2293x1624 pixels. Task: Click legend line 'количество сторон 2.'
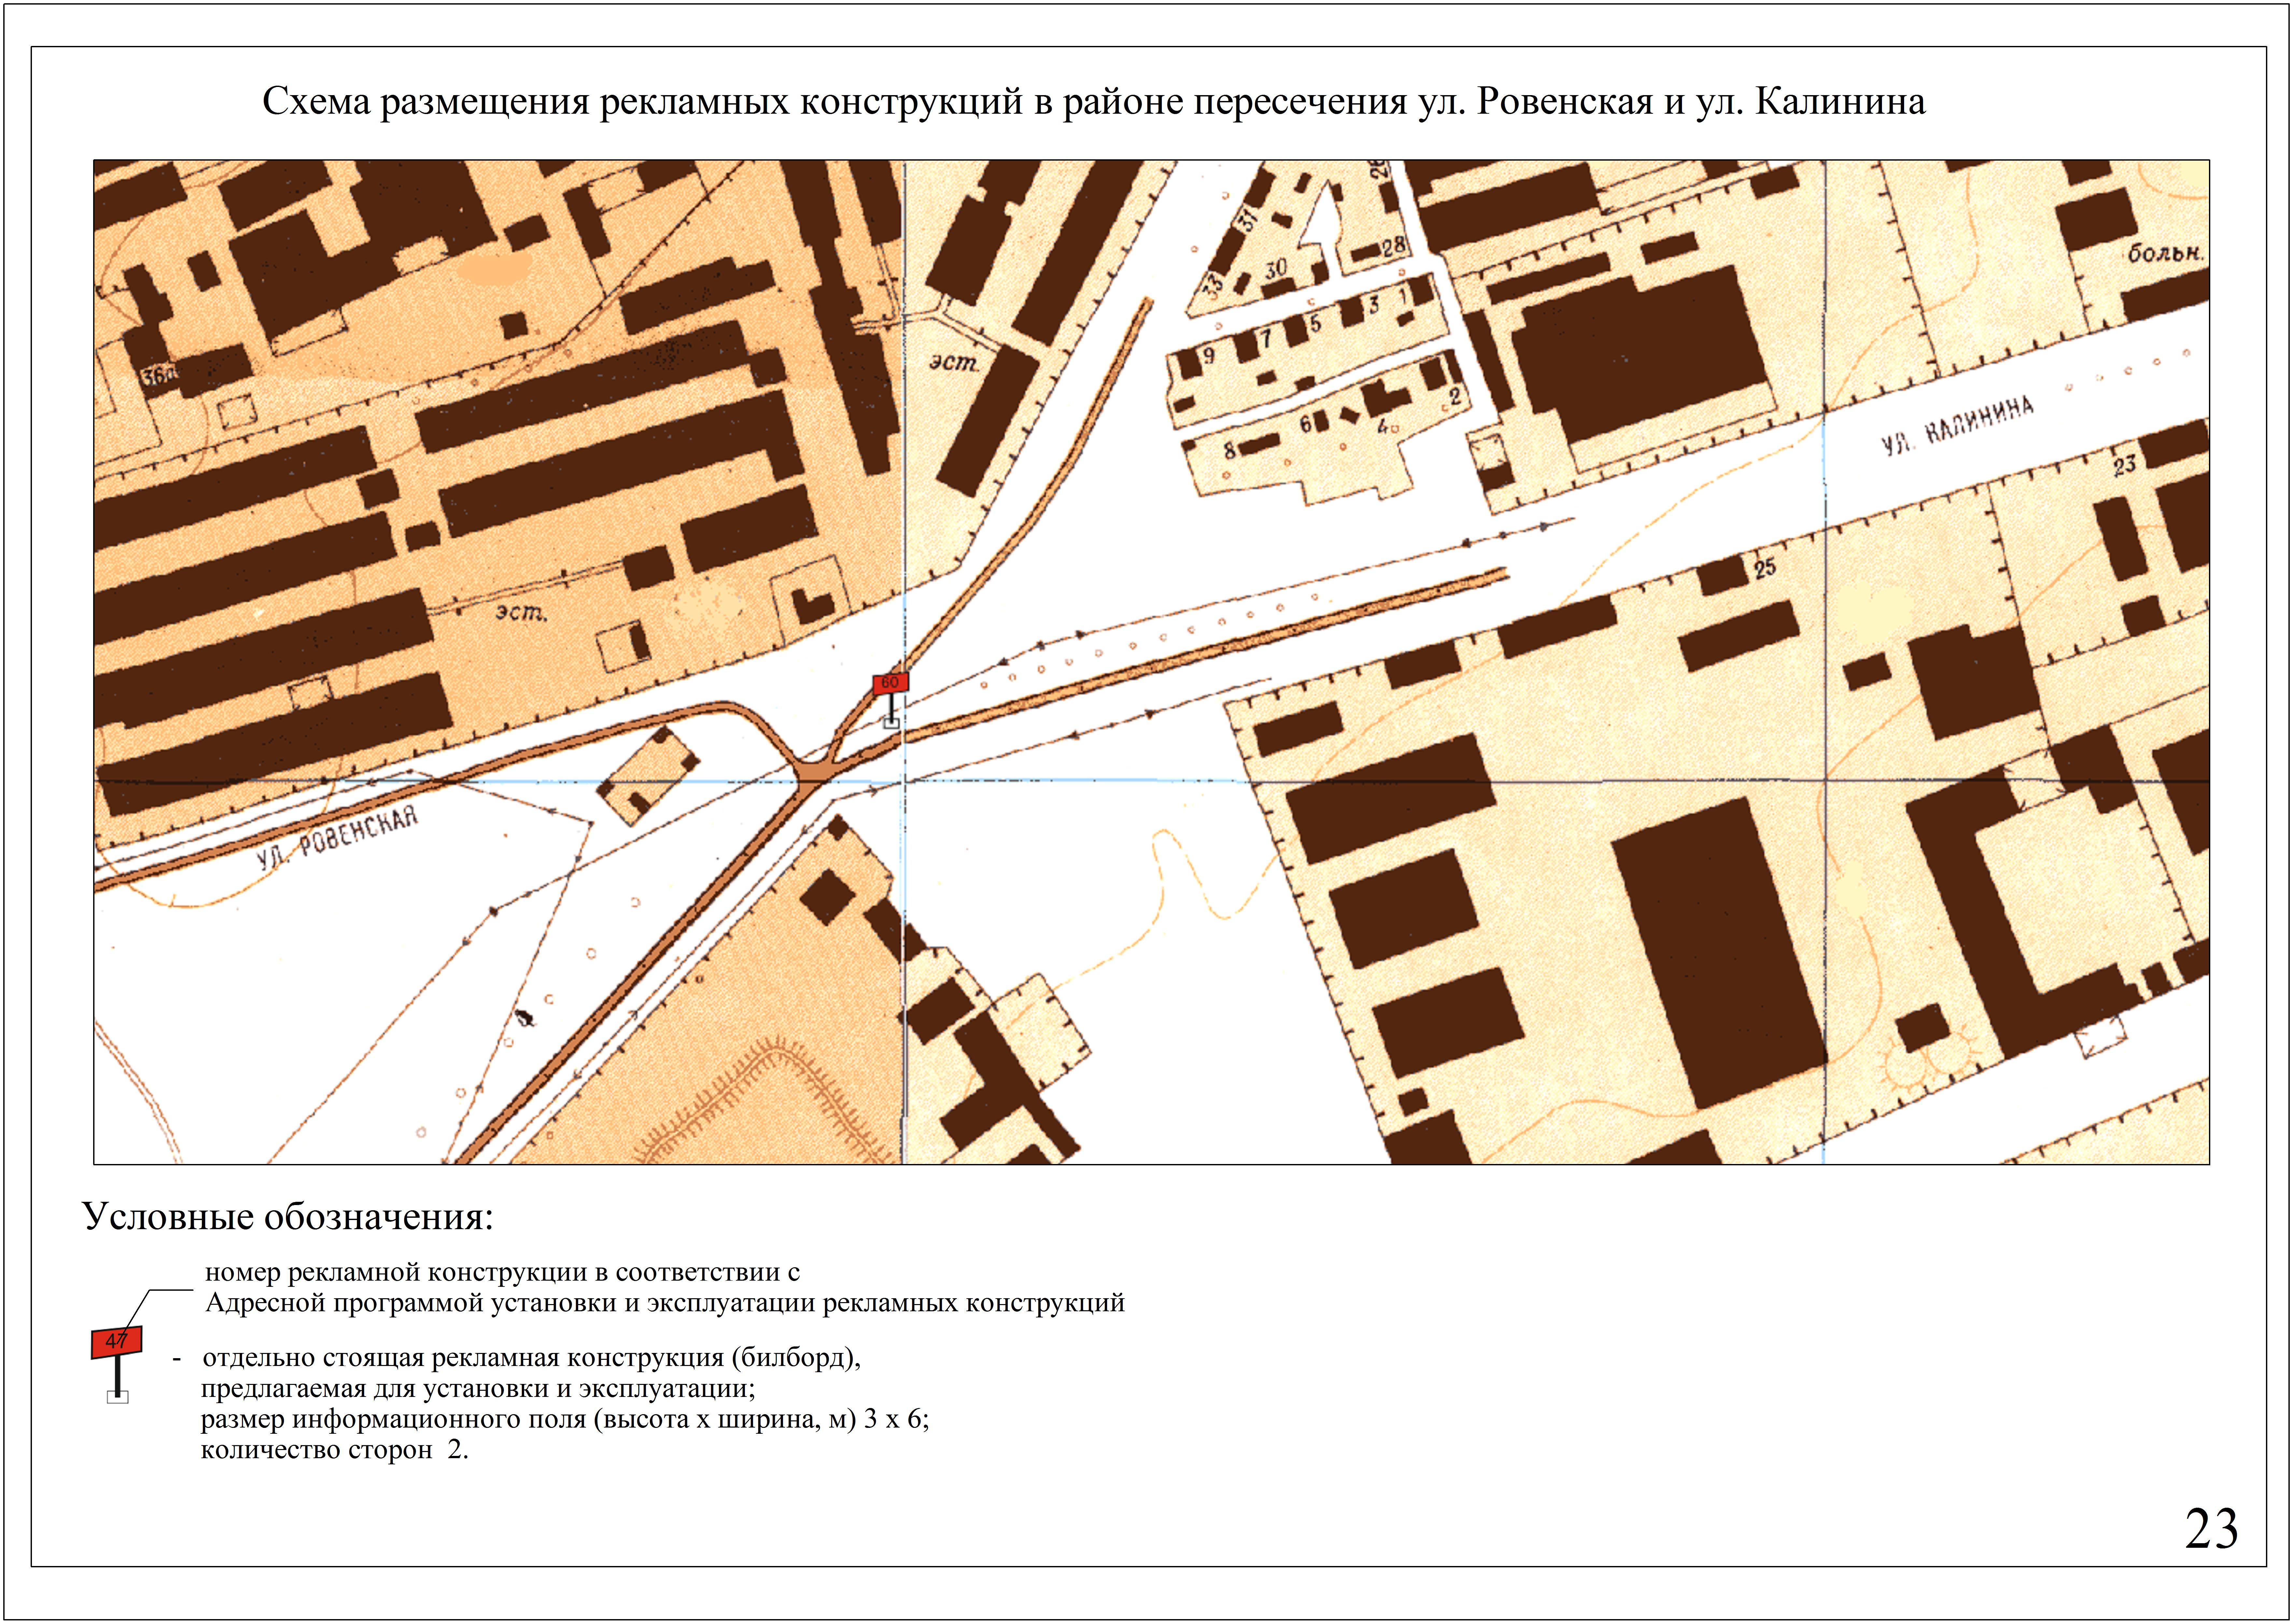335,1450
